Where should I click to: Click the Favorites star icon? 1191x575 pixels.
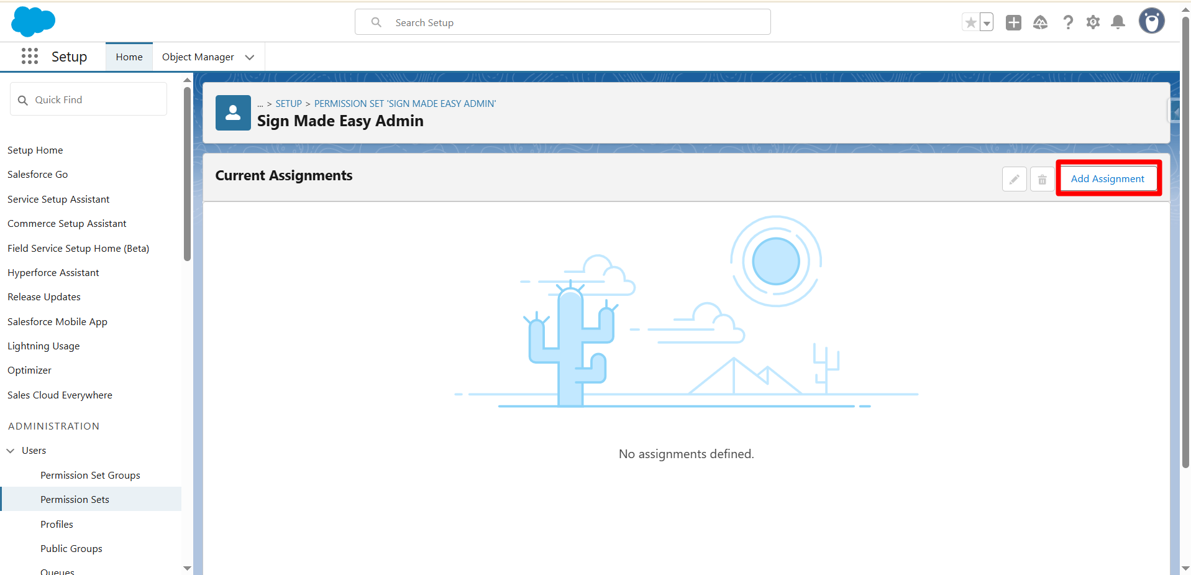[970, 23]
